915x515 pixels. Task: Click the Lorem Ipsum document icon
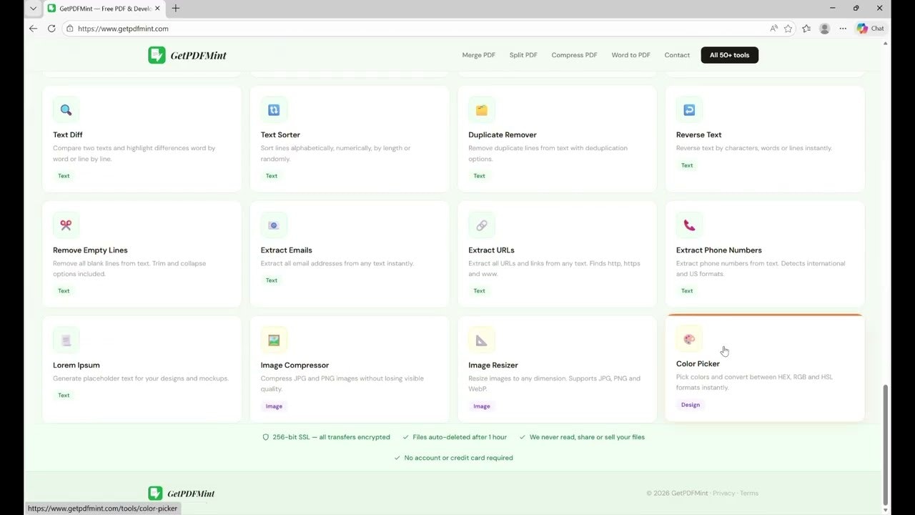(66, 340)
